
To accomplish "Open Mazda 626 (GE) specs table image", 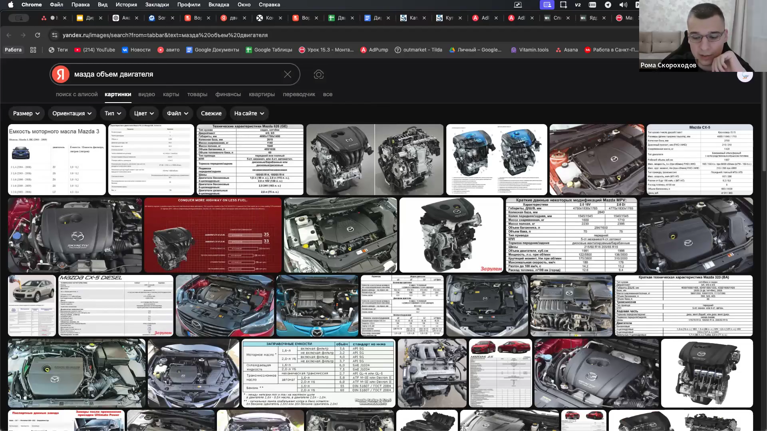I will coord(250,160).
